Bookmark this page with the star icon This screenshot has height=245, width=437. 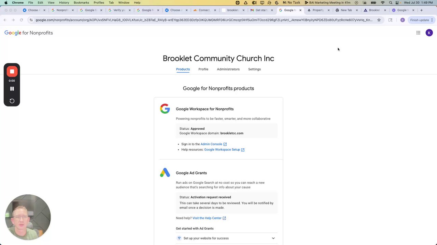pos(379,20)
